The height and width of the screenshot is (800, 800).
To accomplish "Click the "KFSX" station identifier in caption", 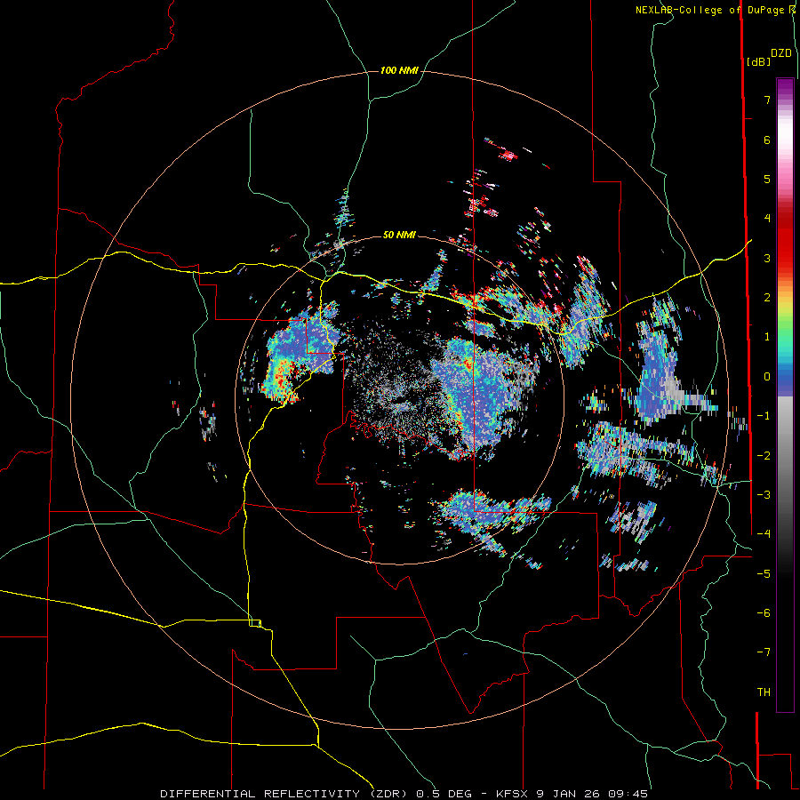I will (x=513, y=794).
